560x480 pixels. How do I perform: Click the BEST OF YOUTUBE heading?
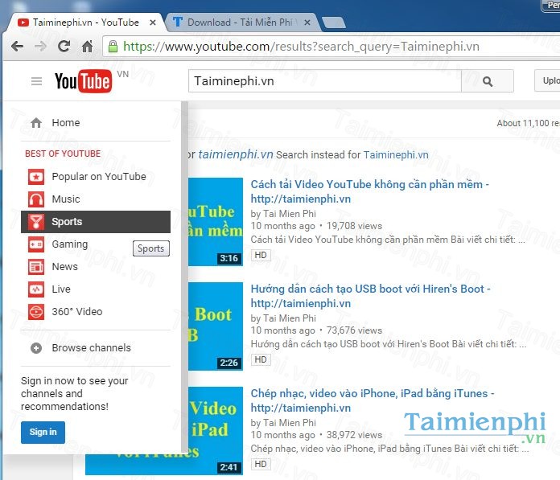point(63,154)
